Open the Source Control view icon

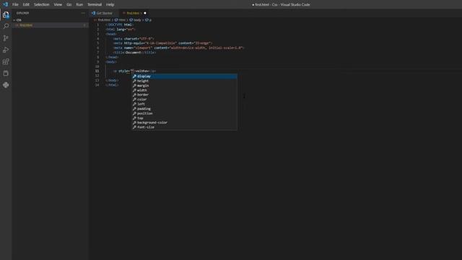click(x=6, y=38)
